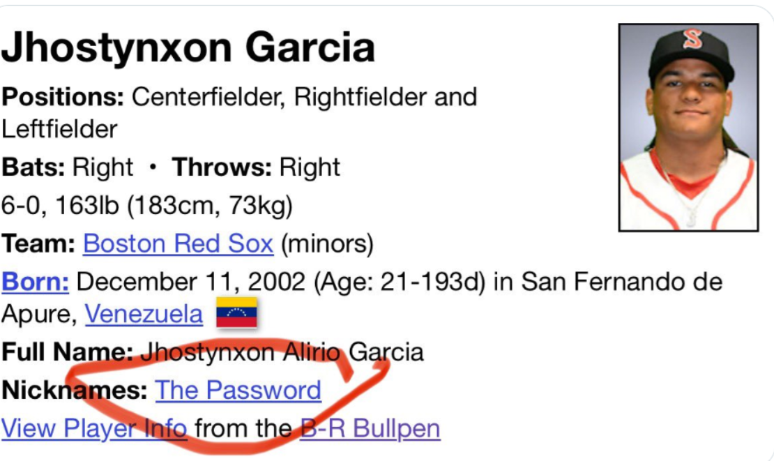
Task: Select the Bats: Right text
Action: click(x=67, y=167)
